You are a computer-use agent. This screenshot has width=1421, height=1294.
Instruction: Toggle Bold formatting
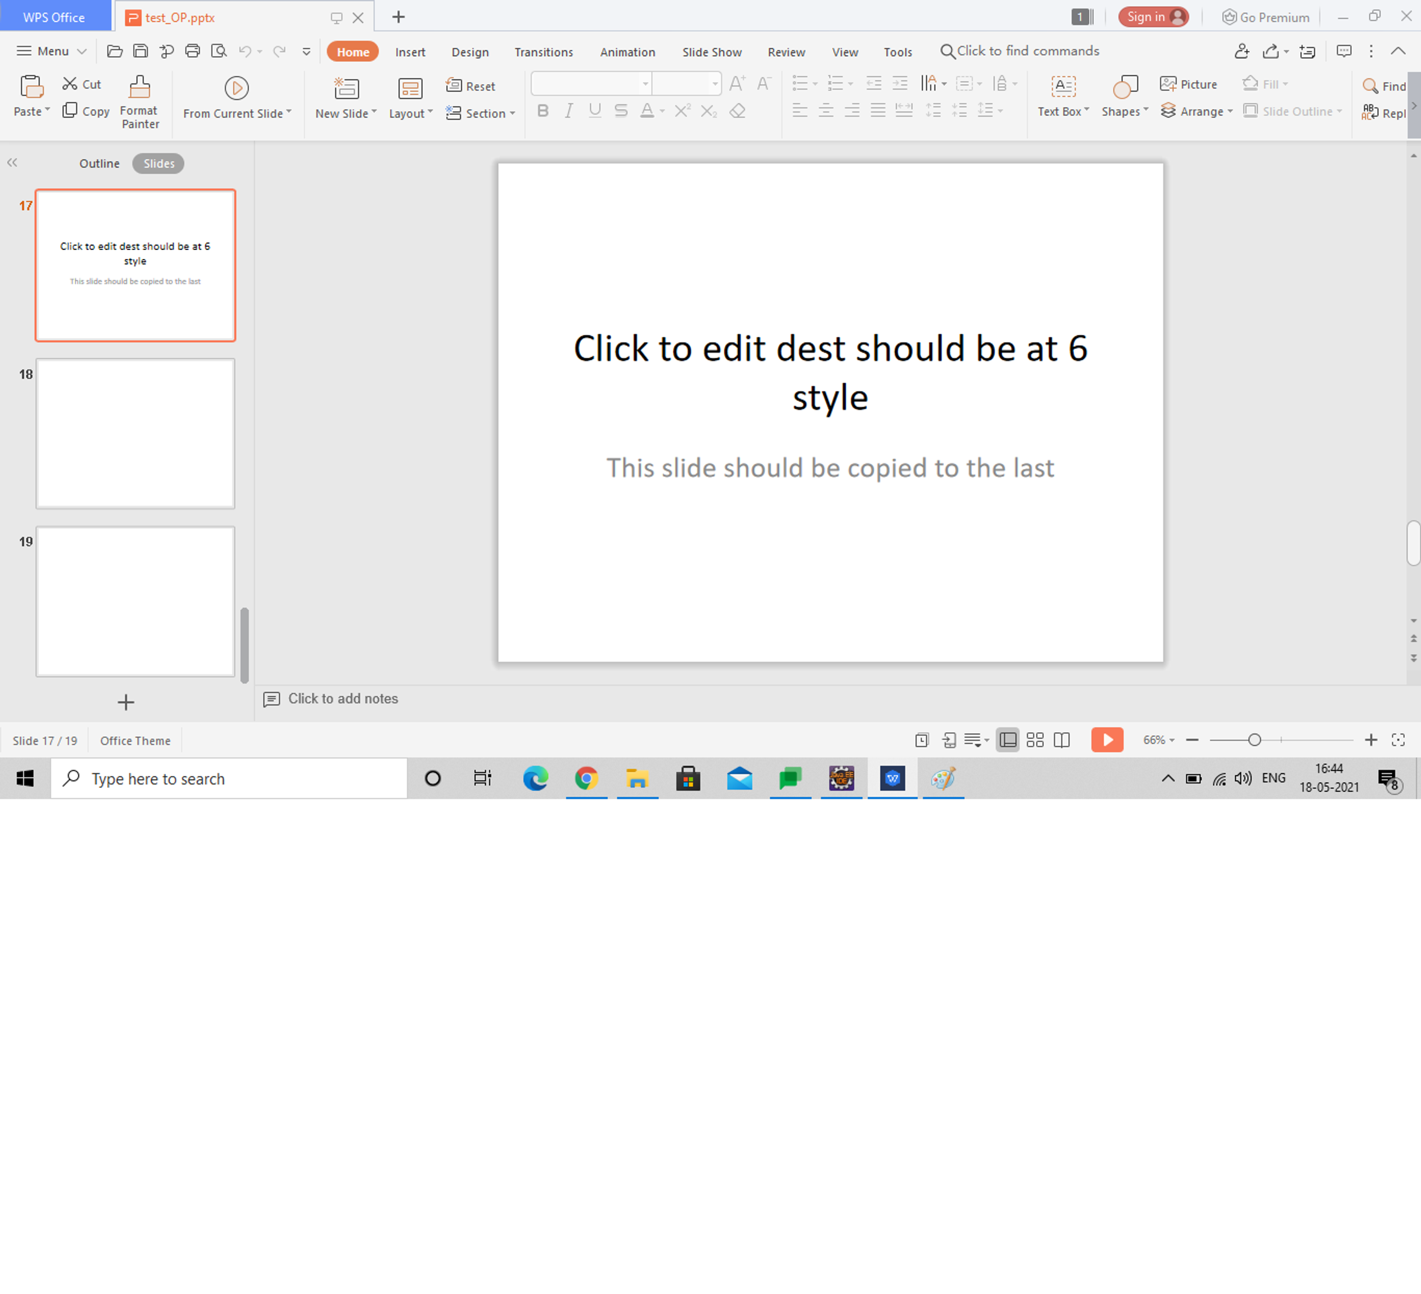pyautogui.click(x=543, y=111)
